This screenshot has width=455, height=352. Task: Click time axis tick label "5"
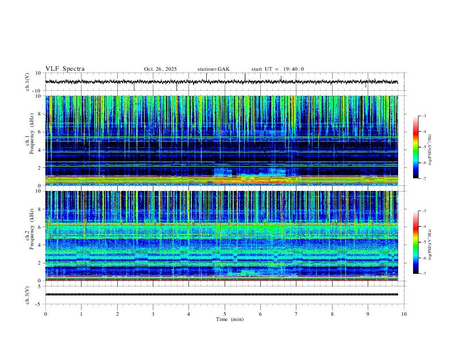pos(225,314)
